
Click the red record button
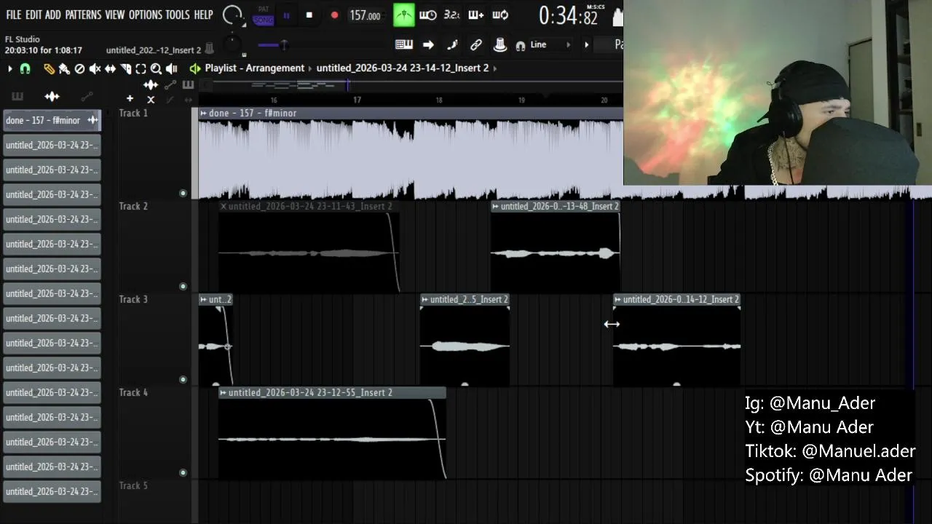(334, 15)
